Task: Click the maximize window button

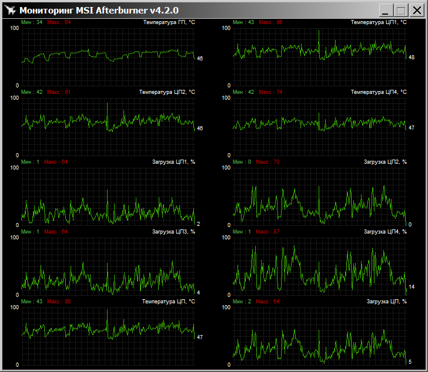Action: pyautogui.click(x=400, y=10)
